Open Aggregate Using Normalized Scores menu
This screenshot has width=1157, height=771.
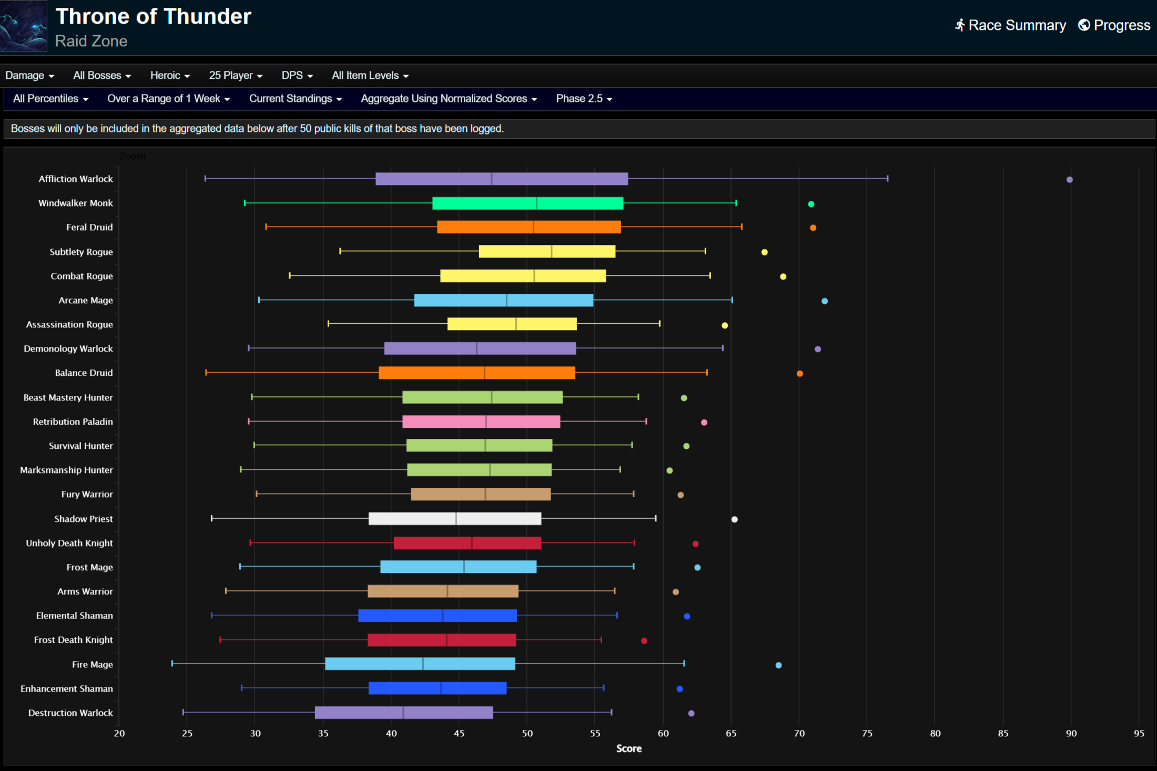point(449,99)
